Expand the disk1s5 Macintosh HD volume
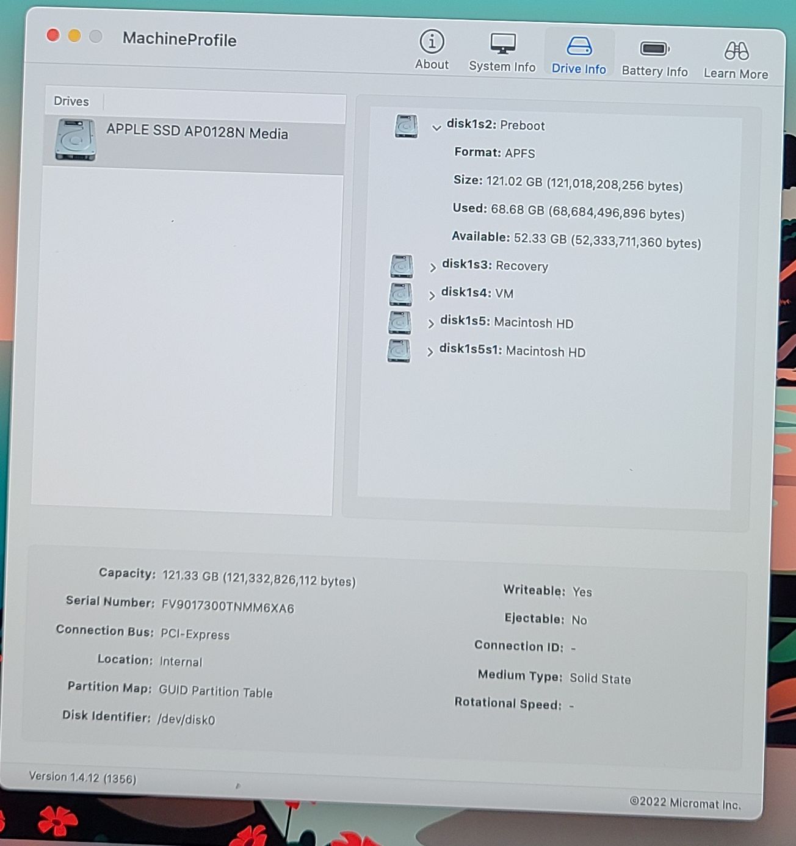Screen dimensions: 796x846 (430, 324)
